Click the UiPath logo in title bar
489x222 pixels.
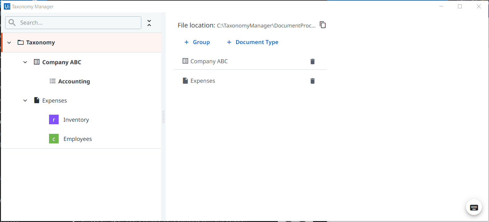pyautogui.click(x=7, y=6)
